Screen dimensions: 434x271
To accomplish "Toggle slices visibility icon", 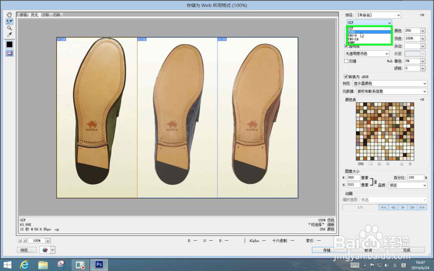I will pos(10,53).
